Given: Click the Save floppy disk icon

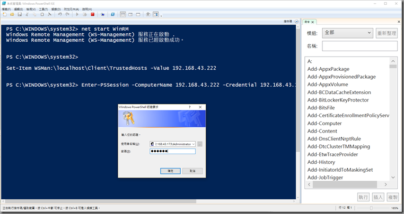Looking at the screenshot, I should pyautogui.click(x=20, y=14).
